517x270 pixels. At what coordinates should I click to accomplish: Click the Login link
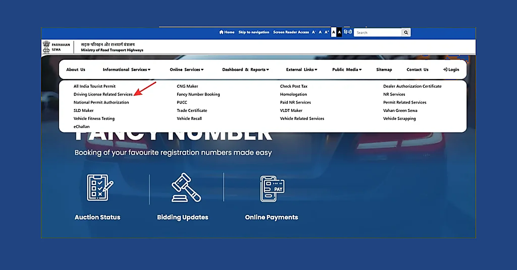click(x=451, y=70)
